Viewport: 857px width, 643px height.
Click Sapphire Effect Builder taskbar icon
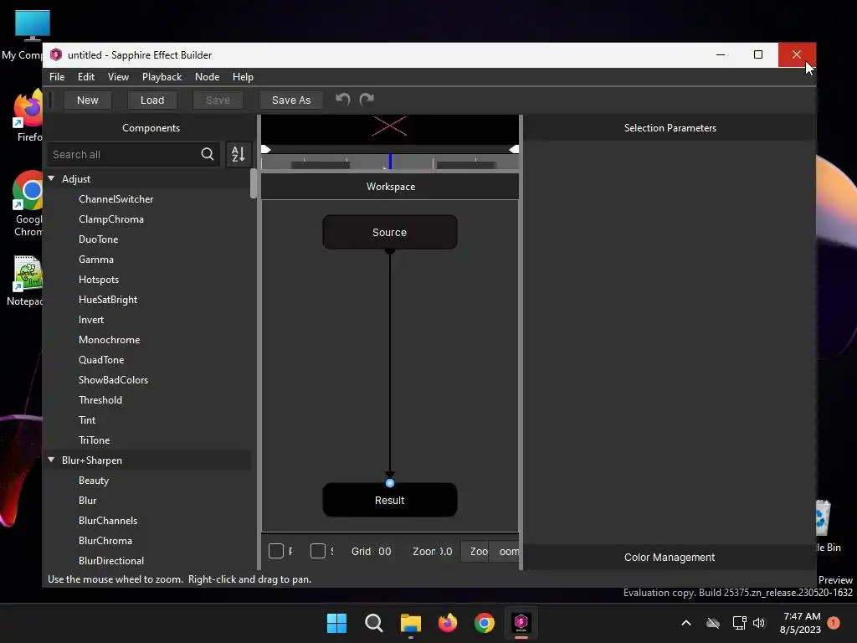[521, 623]
